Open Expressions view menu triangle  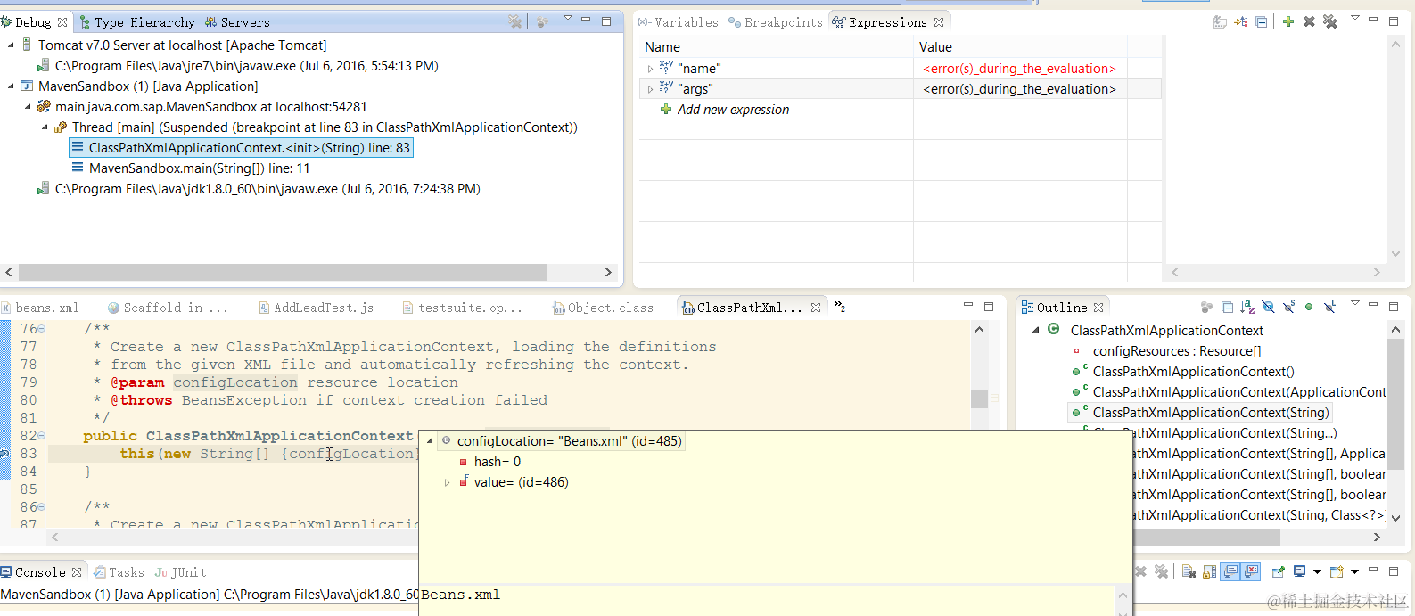point(1355,19)
